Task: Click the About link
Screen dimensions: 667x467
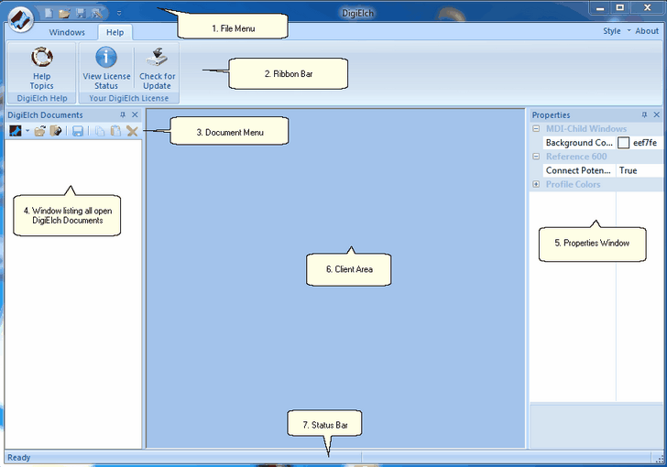Action: [x=647, y=31]
